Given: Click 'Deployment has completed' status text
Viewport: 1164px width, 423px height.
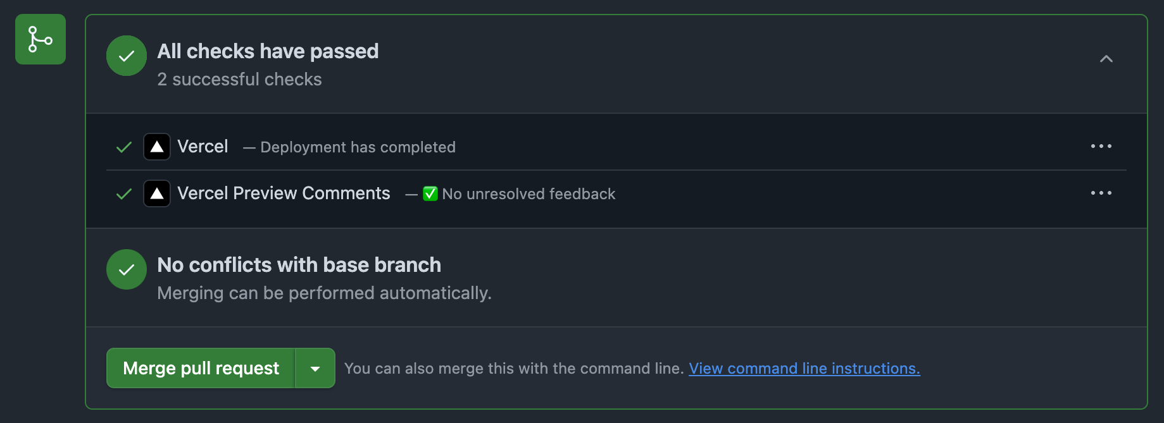Looking at the screenshot, I should coord(359,147).
